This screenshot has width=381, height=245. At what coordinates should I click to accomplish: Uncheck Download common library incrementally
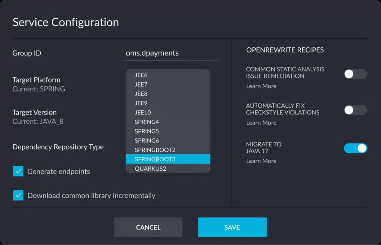pos(18,196)
